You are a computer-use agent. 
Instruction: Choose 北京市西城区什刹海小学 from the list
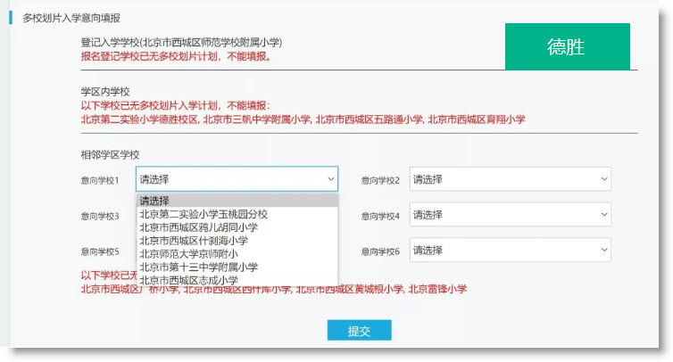click(x=237, y=241)
